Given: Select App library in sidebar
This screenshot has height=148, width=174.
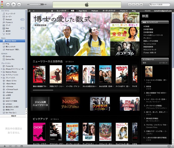Looking at the screenshot, I should pyautogui.click(x=13, y=28).
